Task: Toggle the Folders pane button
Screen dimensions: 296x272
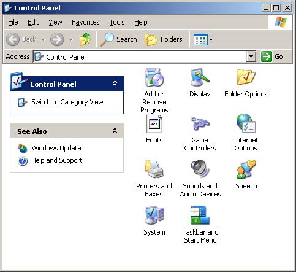Action: click(164, 39)
